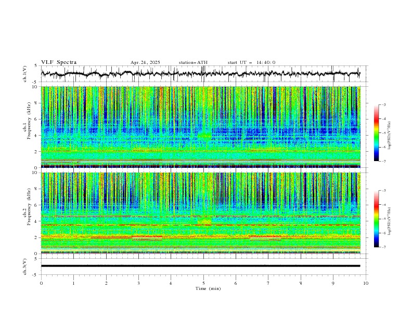Image resolution: width=412 pixels, height=318 pixels.
Task: Click the "3" tick on the time axis
Action: (x=138, y=283)
